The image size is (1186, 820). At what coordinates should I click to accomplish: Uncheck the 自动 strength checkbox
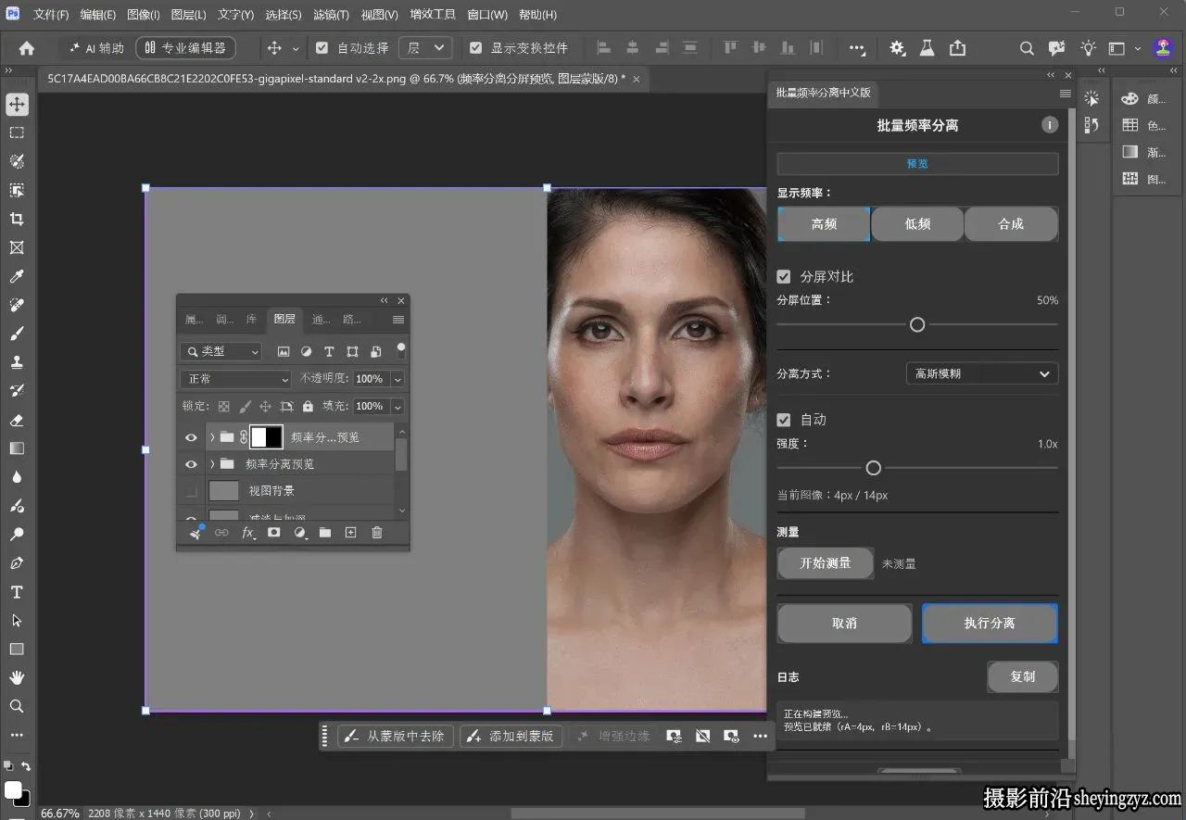pos(784,420)
